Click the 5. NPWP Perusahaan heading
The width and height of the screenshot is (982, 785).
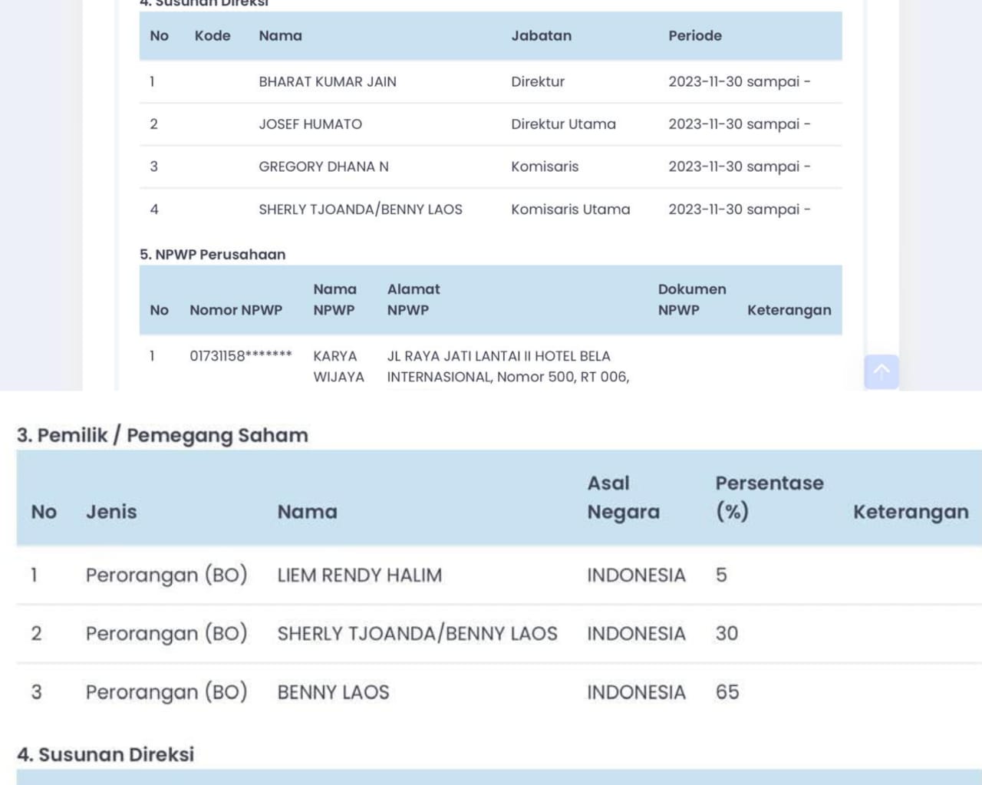click(x=213, y=254)
